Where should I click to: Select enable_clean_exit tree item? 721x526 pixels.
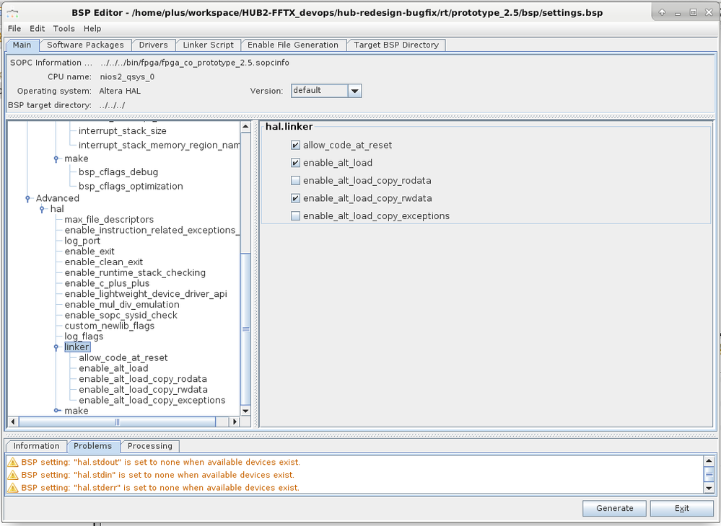103,262
